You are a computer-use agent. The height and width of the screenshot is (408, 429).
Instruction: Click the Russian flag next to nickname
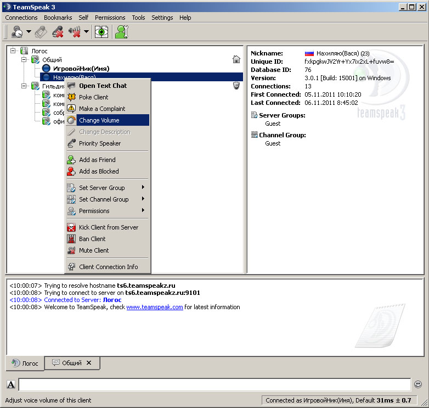(309, 53)
